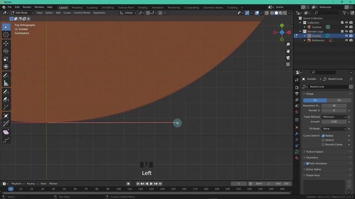
Task: Open the Modifiers wrench properties tab
Action: pos(297,134)
